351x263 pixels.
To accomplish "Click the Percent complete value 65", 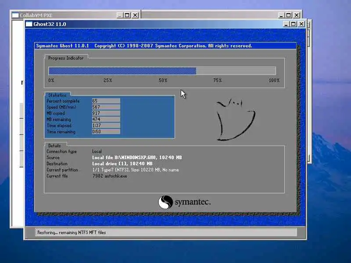I will tap(106, 101).
